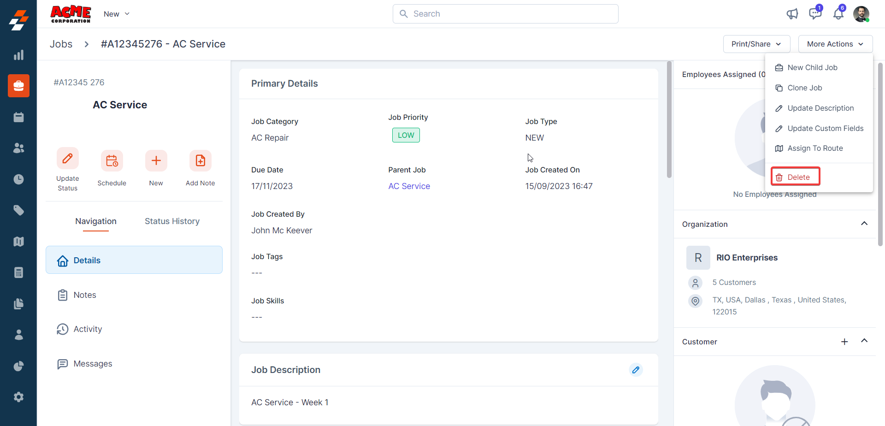
Task: Click the Search input field
Action: coord(505,14)
